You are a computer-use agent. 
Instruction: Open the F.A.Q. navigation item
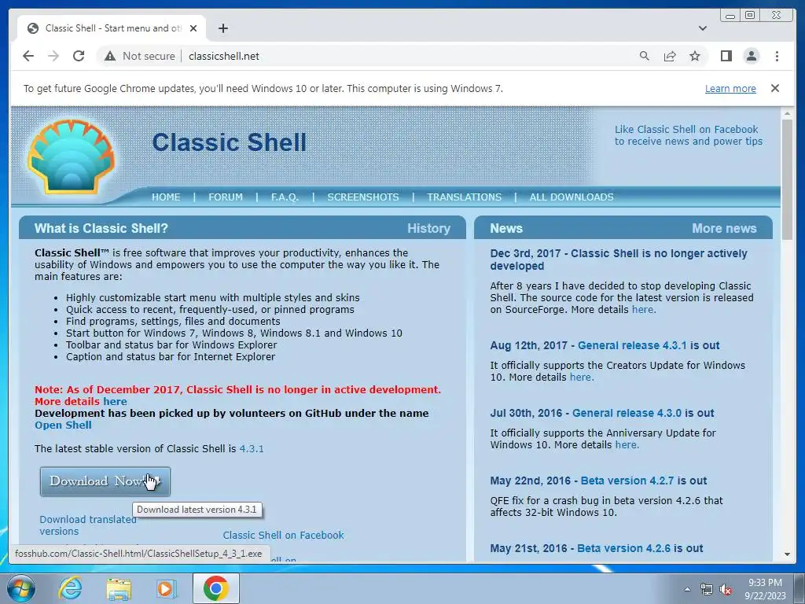285,197
